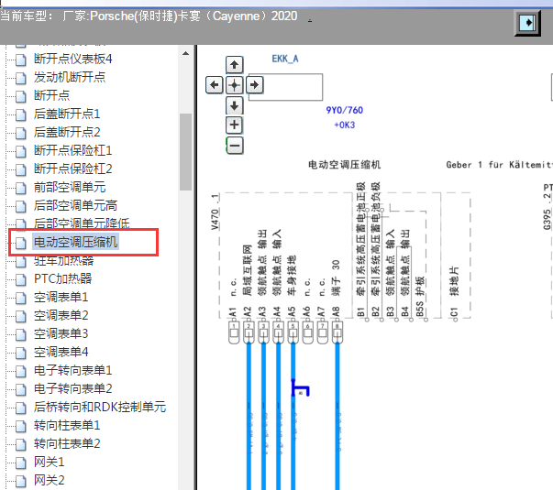Screen dimensions: 553x490
Task: Open 后盖断开点2 diagram
Action: point(67,132)
